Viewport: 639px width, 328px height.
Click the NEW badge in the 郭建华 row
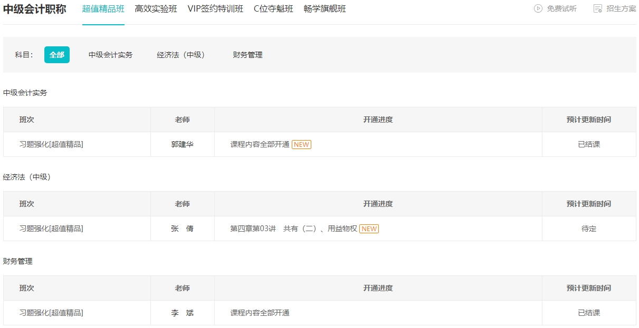[x=301, y=144]
